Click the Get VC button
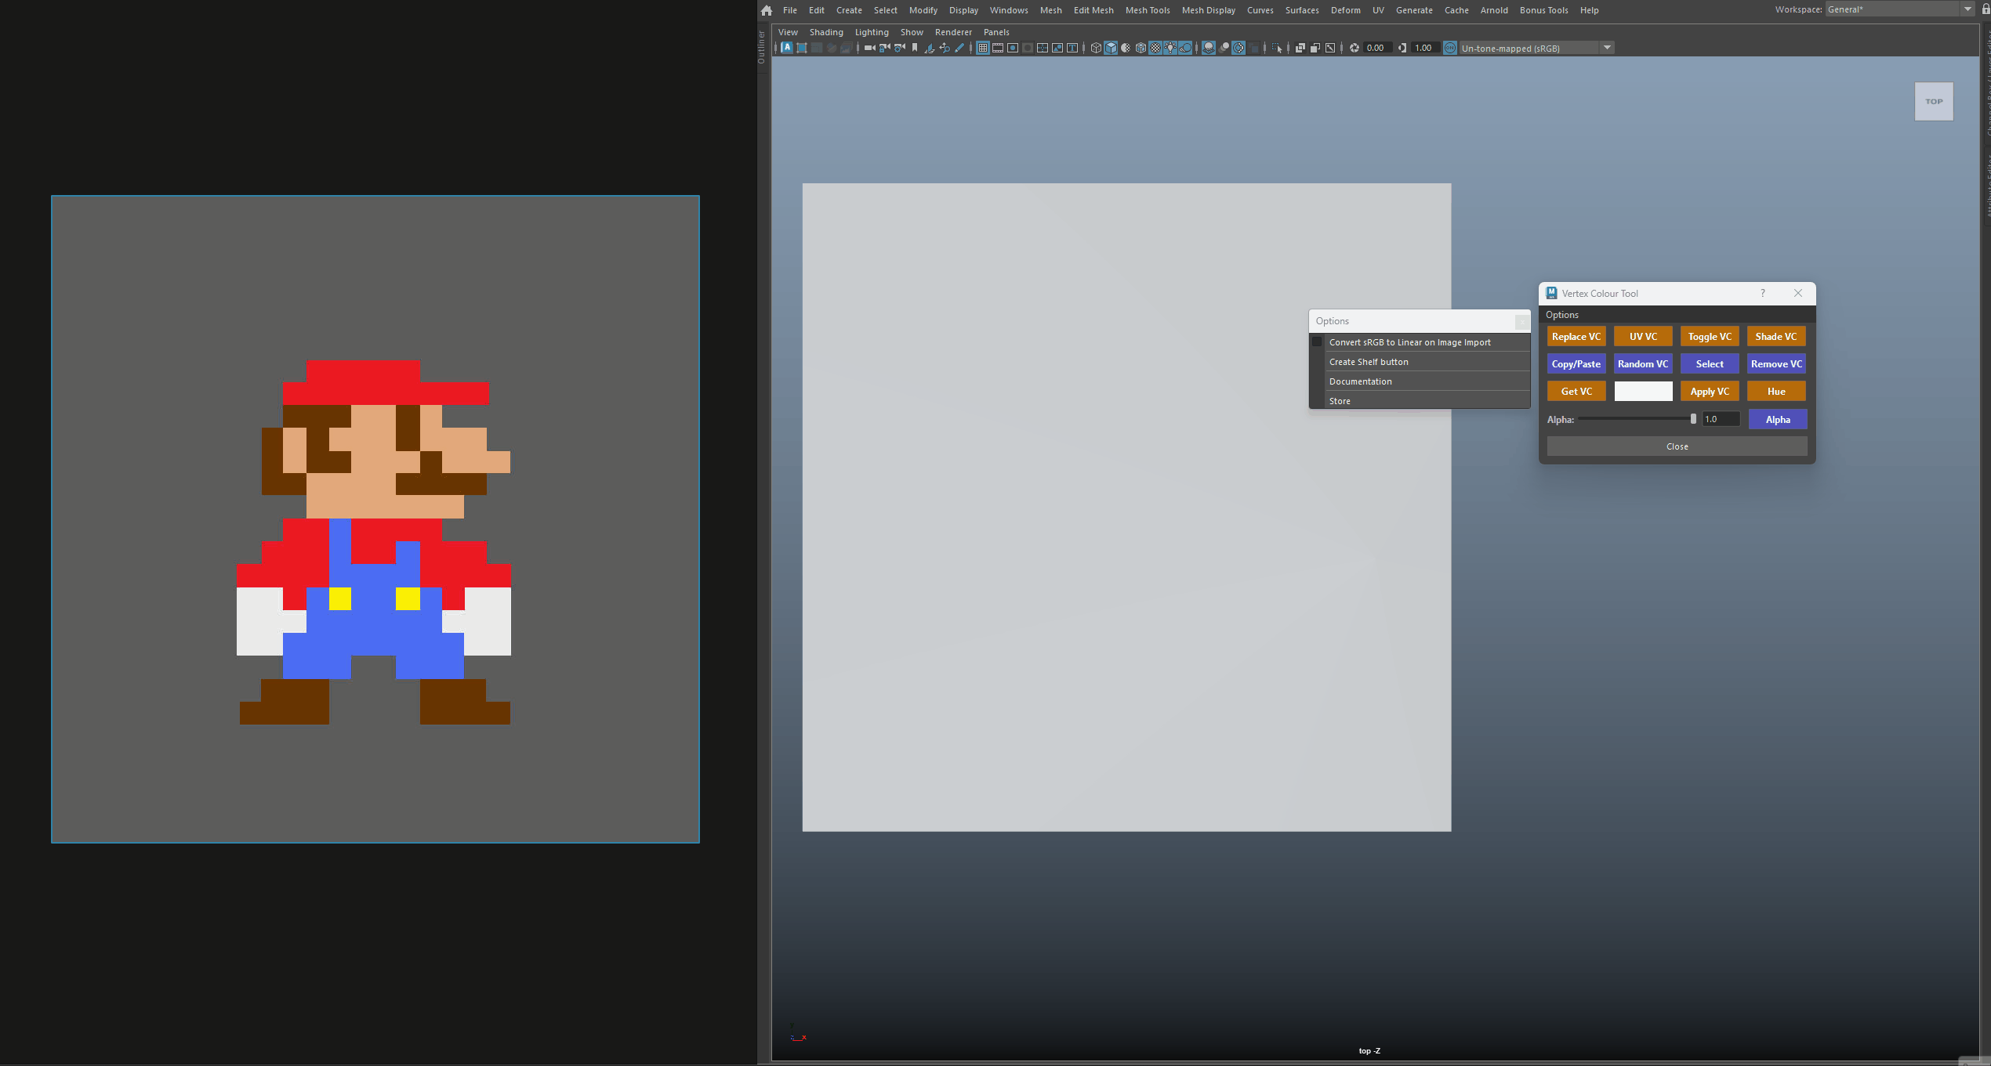1991x1066 pixels. (1576, 391)
